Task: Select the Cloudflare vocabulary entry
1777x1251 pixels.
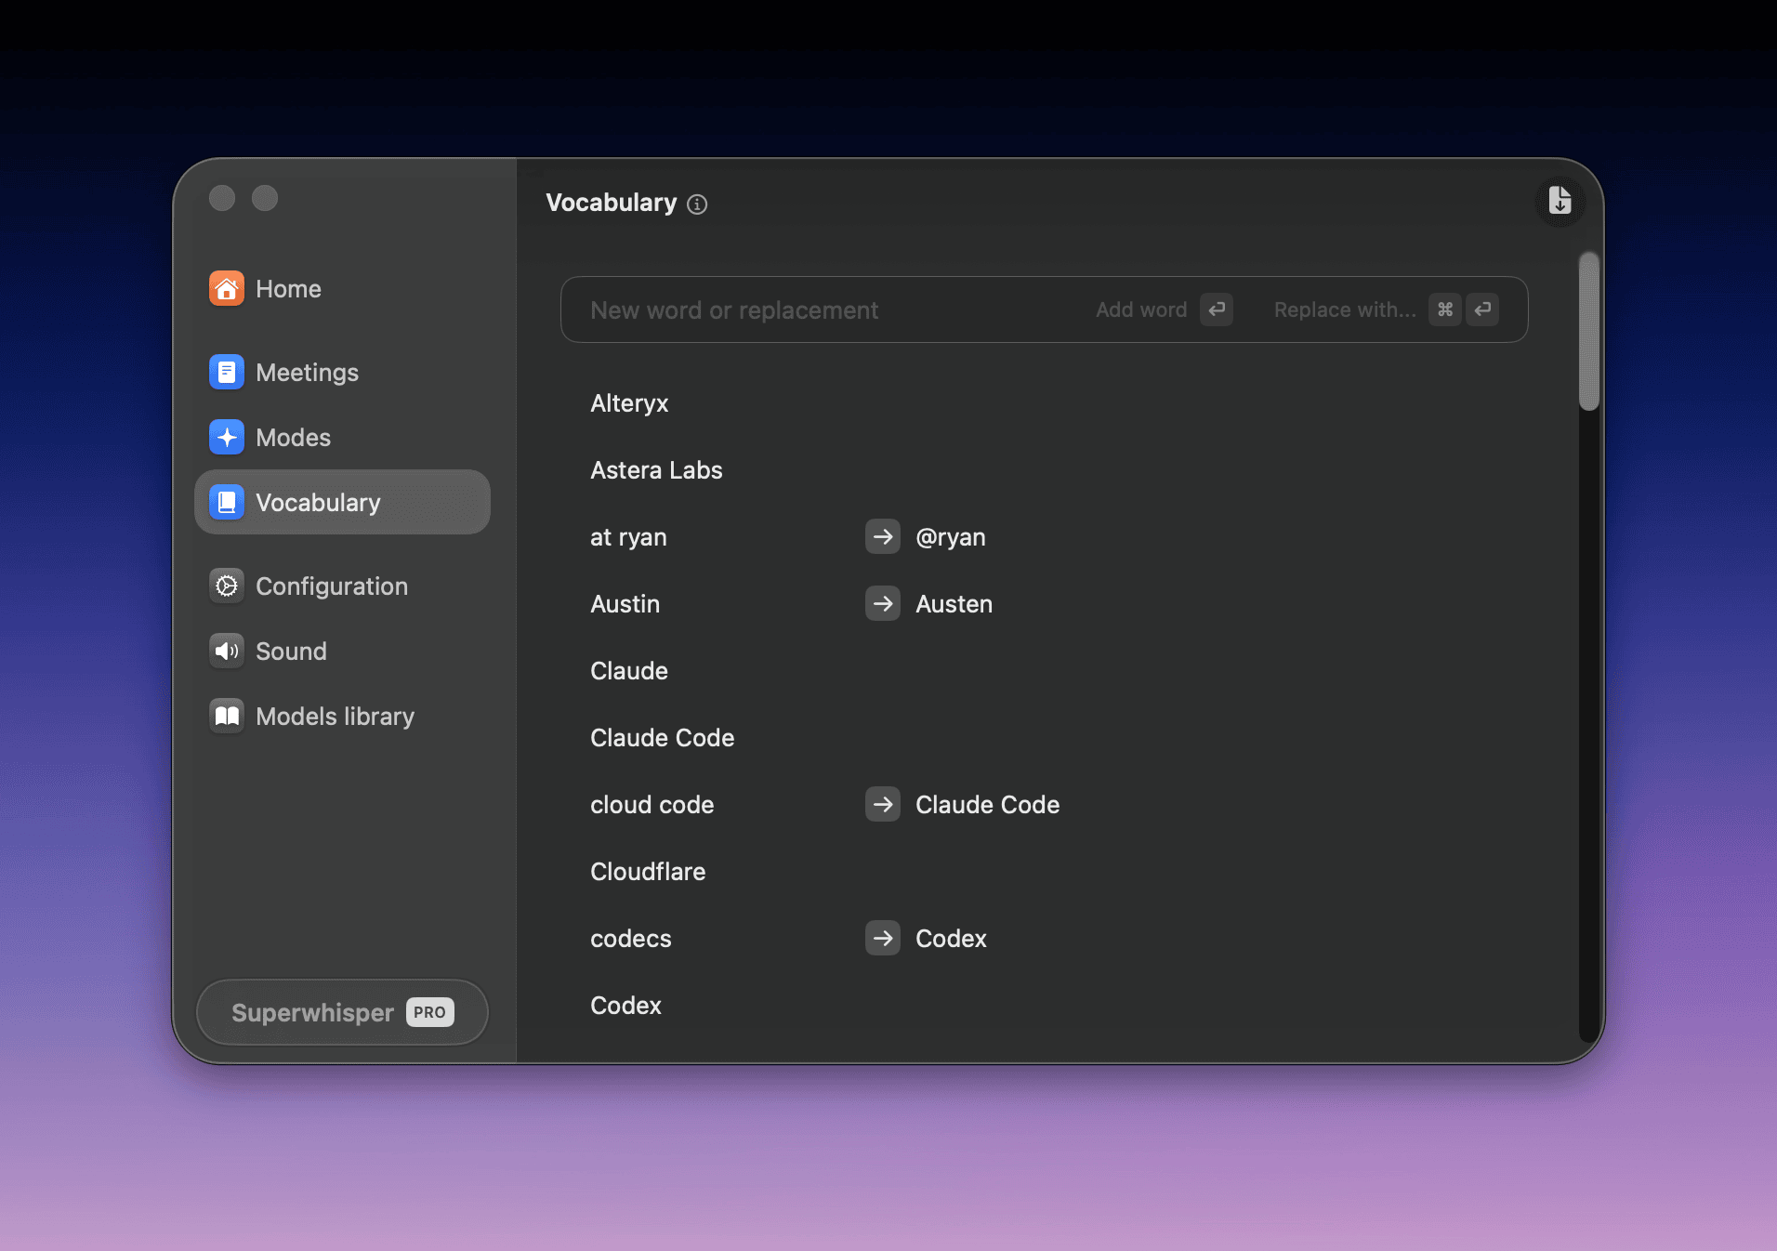Action: tap(648, 872)
